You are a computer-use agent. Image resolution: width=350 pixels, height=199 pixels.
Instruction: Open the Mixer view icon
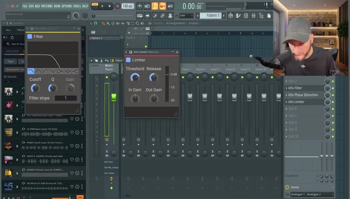tap(253, 16)
